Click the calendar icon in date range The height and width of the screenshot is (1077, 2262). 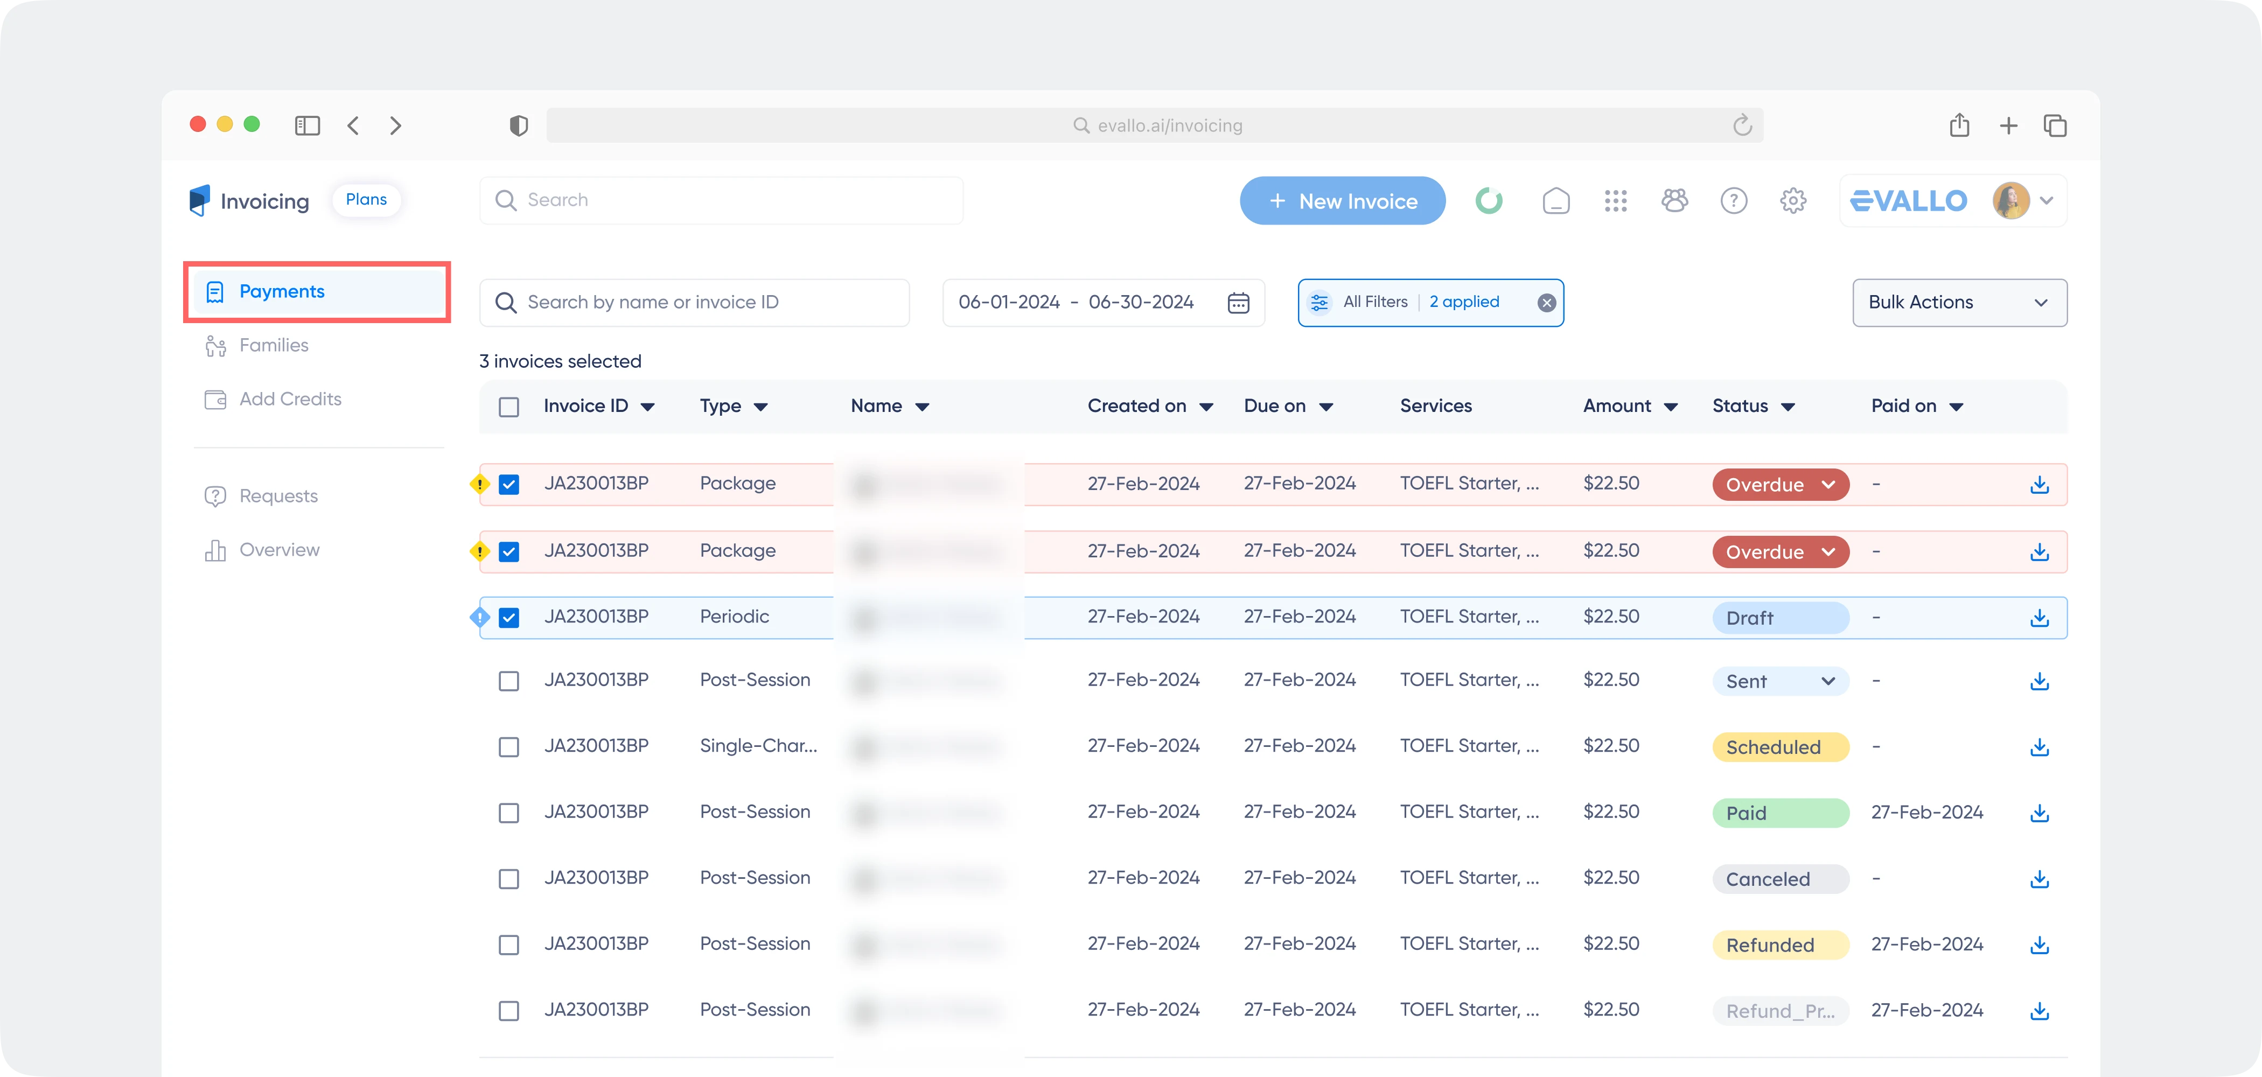click(1238, 303)
